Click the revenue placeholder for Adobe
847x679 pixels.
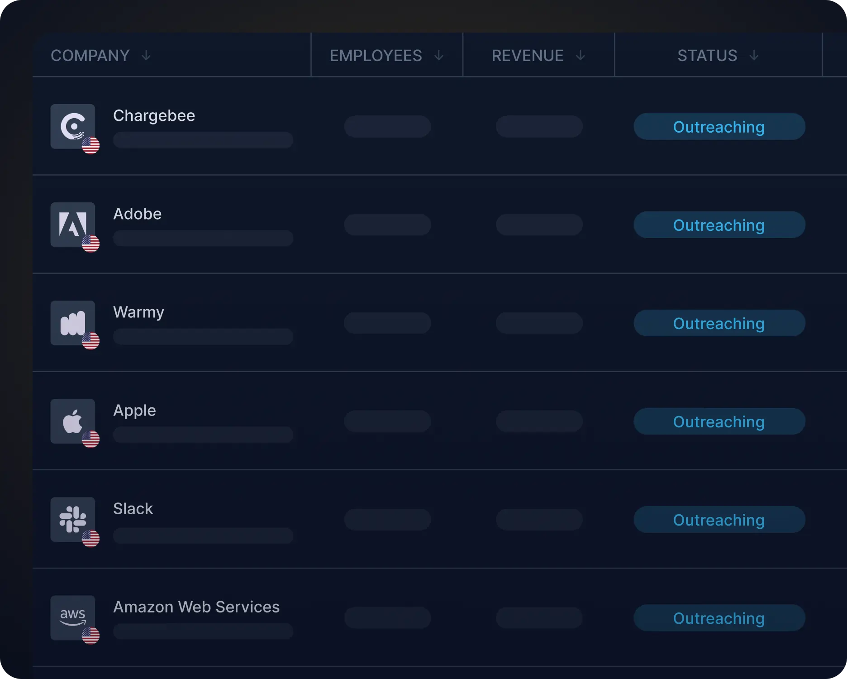(539, 225)
